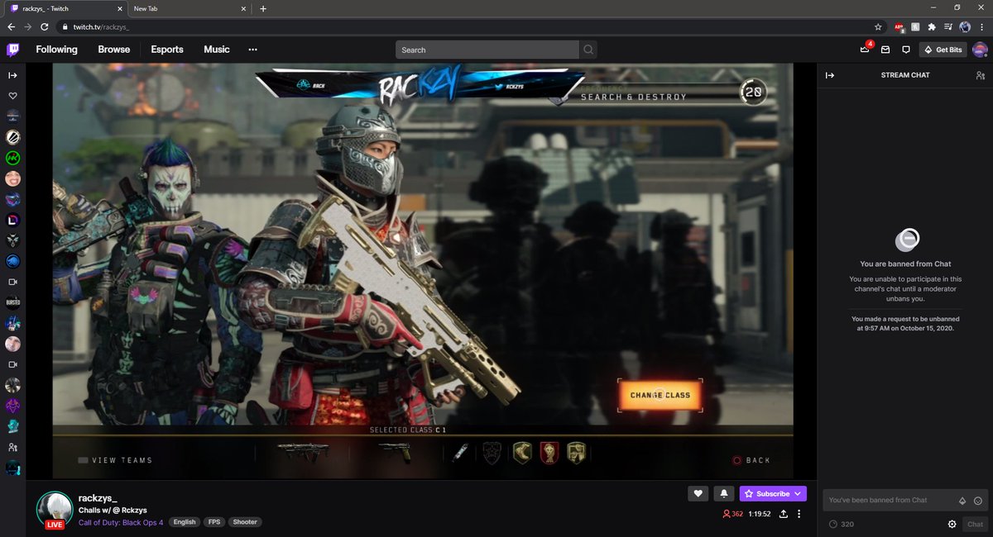Open the more options ellipsis in Twitch nav

(252, 50)
